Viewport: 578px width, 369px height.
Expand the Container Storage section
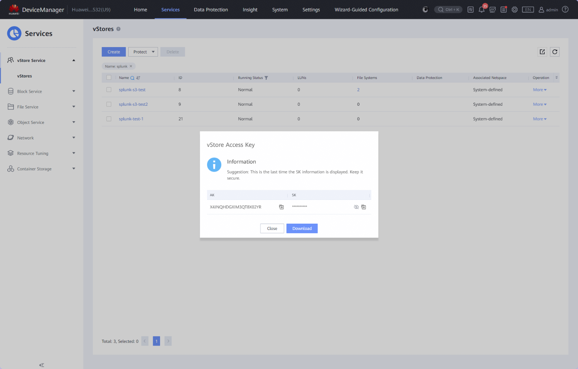pyautogui.click(x=74, y=169)
